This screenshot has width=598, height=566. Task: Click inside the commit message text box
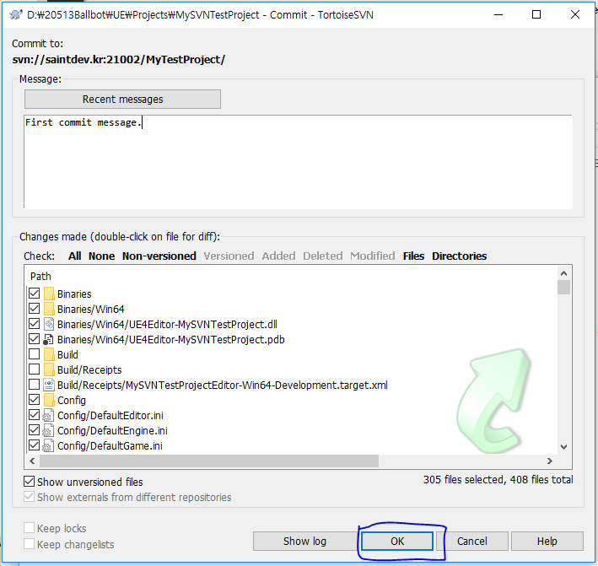click(x=298, y=162)
